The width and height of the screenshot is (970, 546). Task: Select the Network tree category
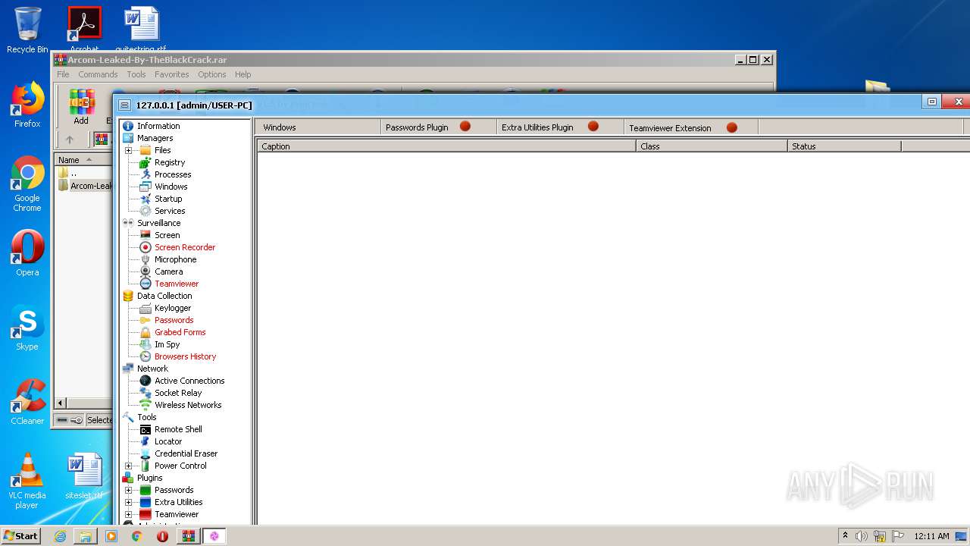point(152,369)
